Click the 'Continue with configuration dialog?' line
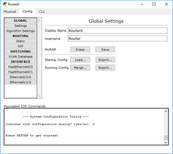Viewport: 173px width, 154px height. coord(50,124)
